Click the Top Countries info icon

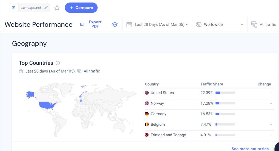(58, 63)
